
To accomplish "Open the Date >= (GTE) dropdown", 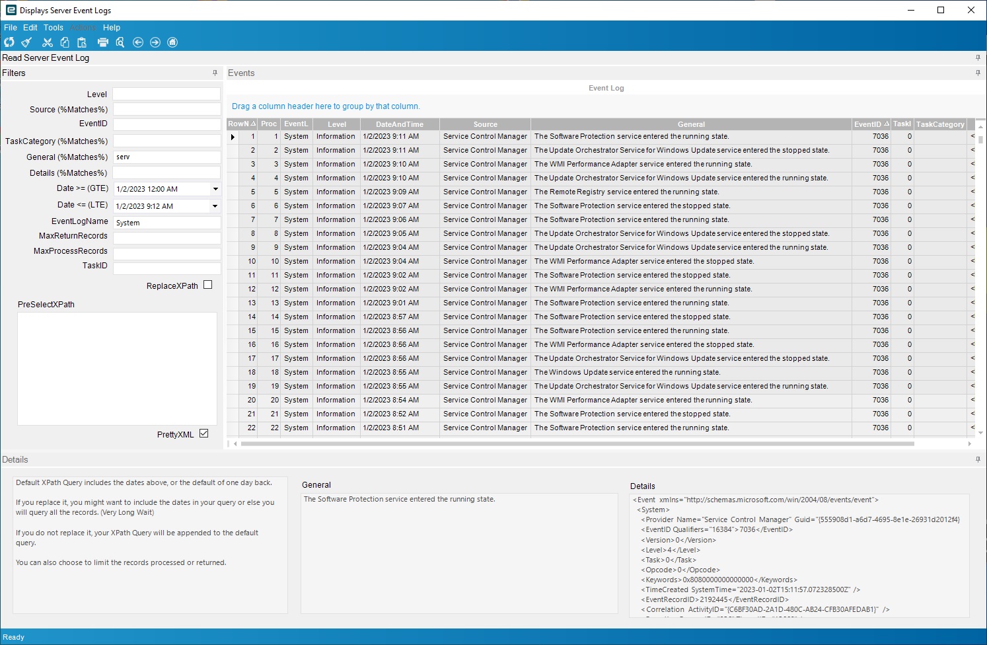I will pos(215,189).
